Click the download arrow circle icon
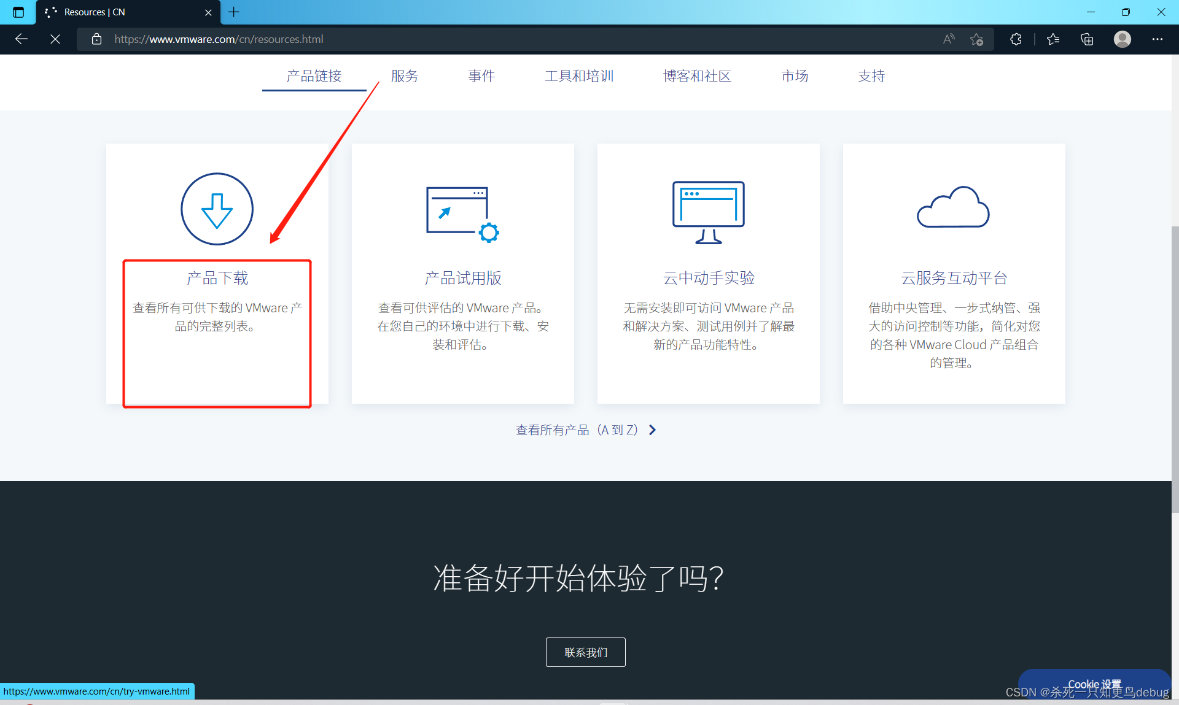The height and width of the screenshot is (705, 1179). [217, 209]
